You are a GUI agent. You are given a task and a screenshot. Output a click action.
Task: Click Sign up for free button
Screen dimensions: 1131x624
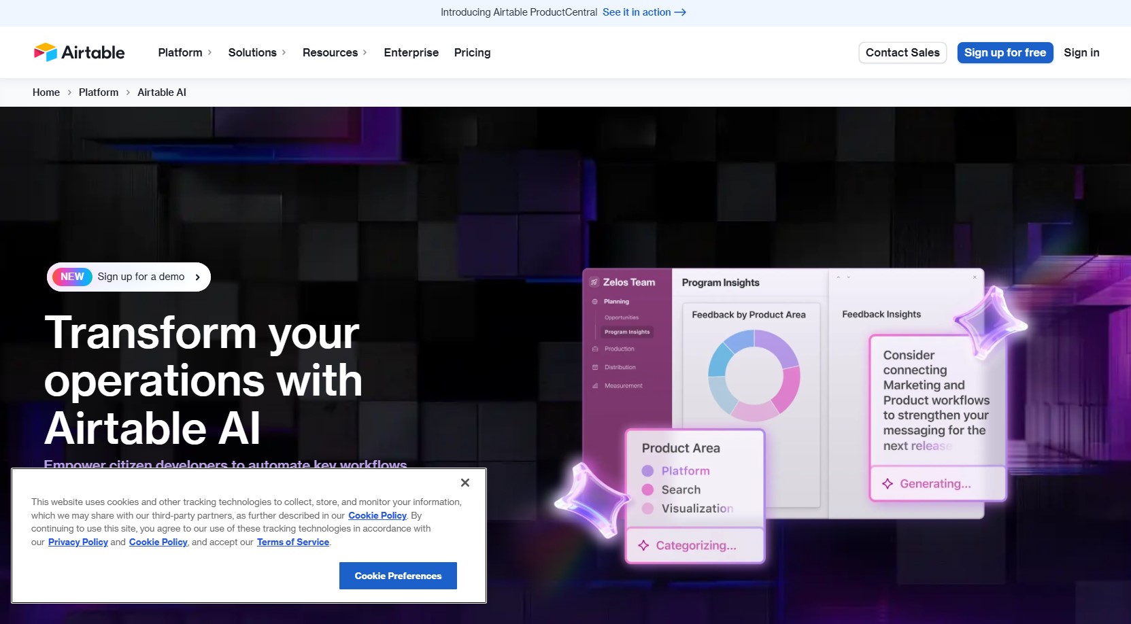tap(1005, 52)
